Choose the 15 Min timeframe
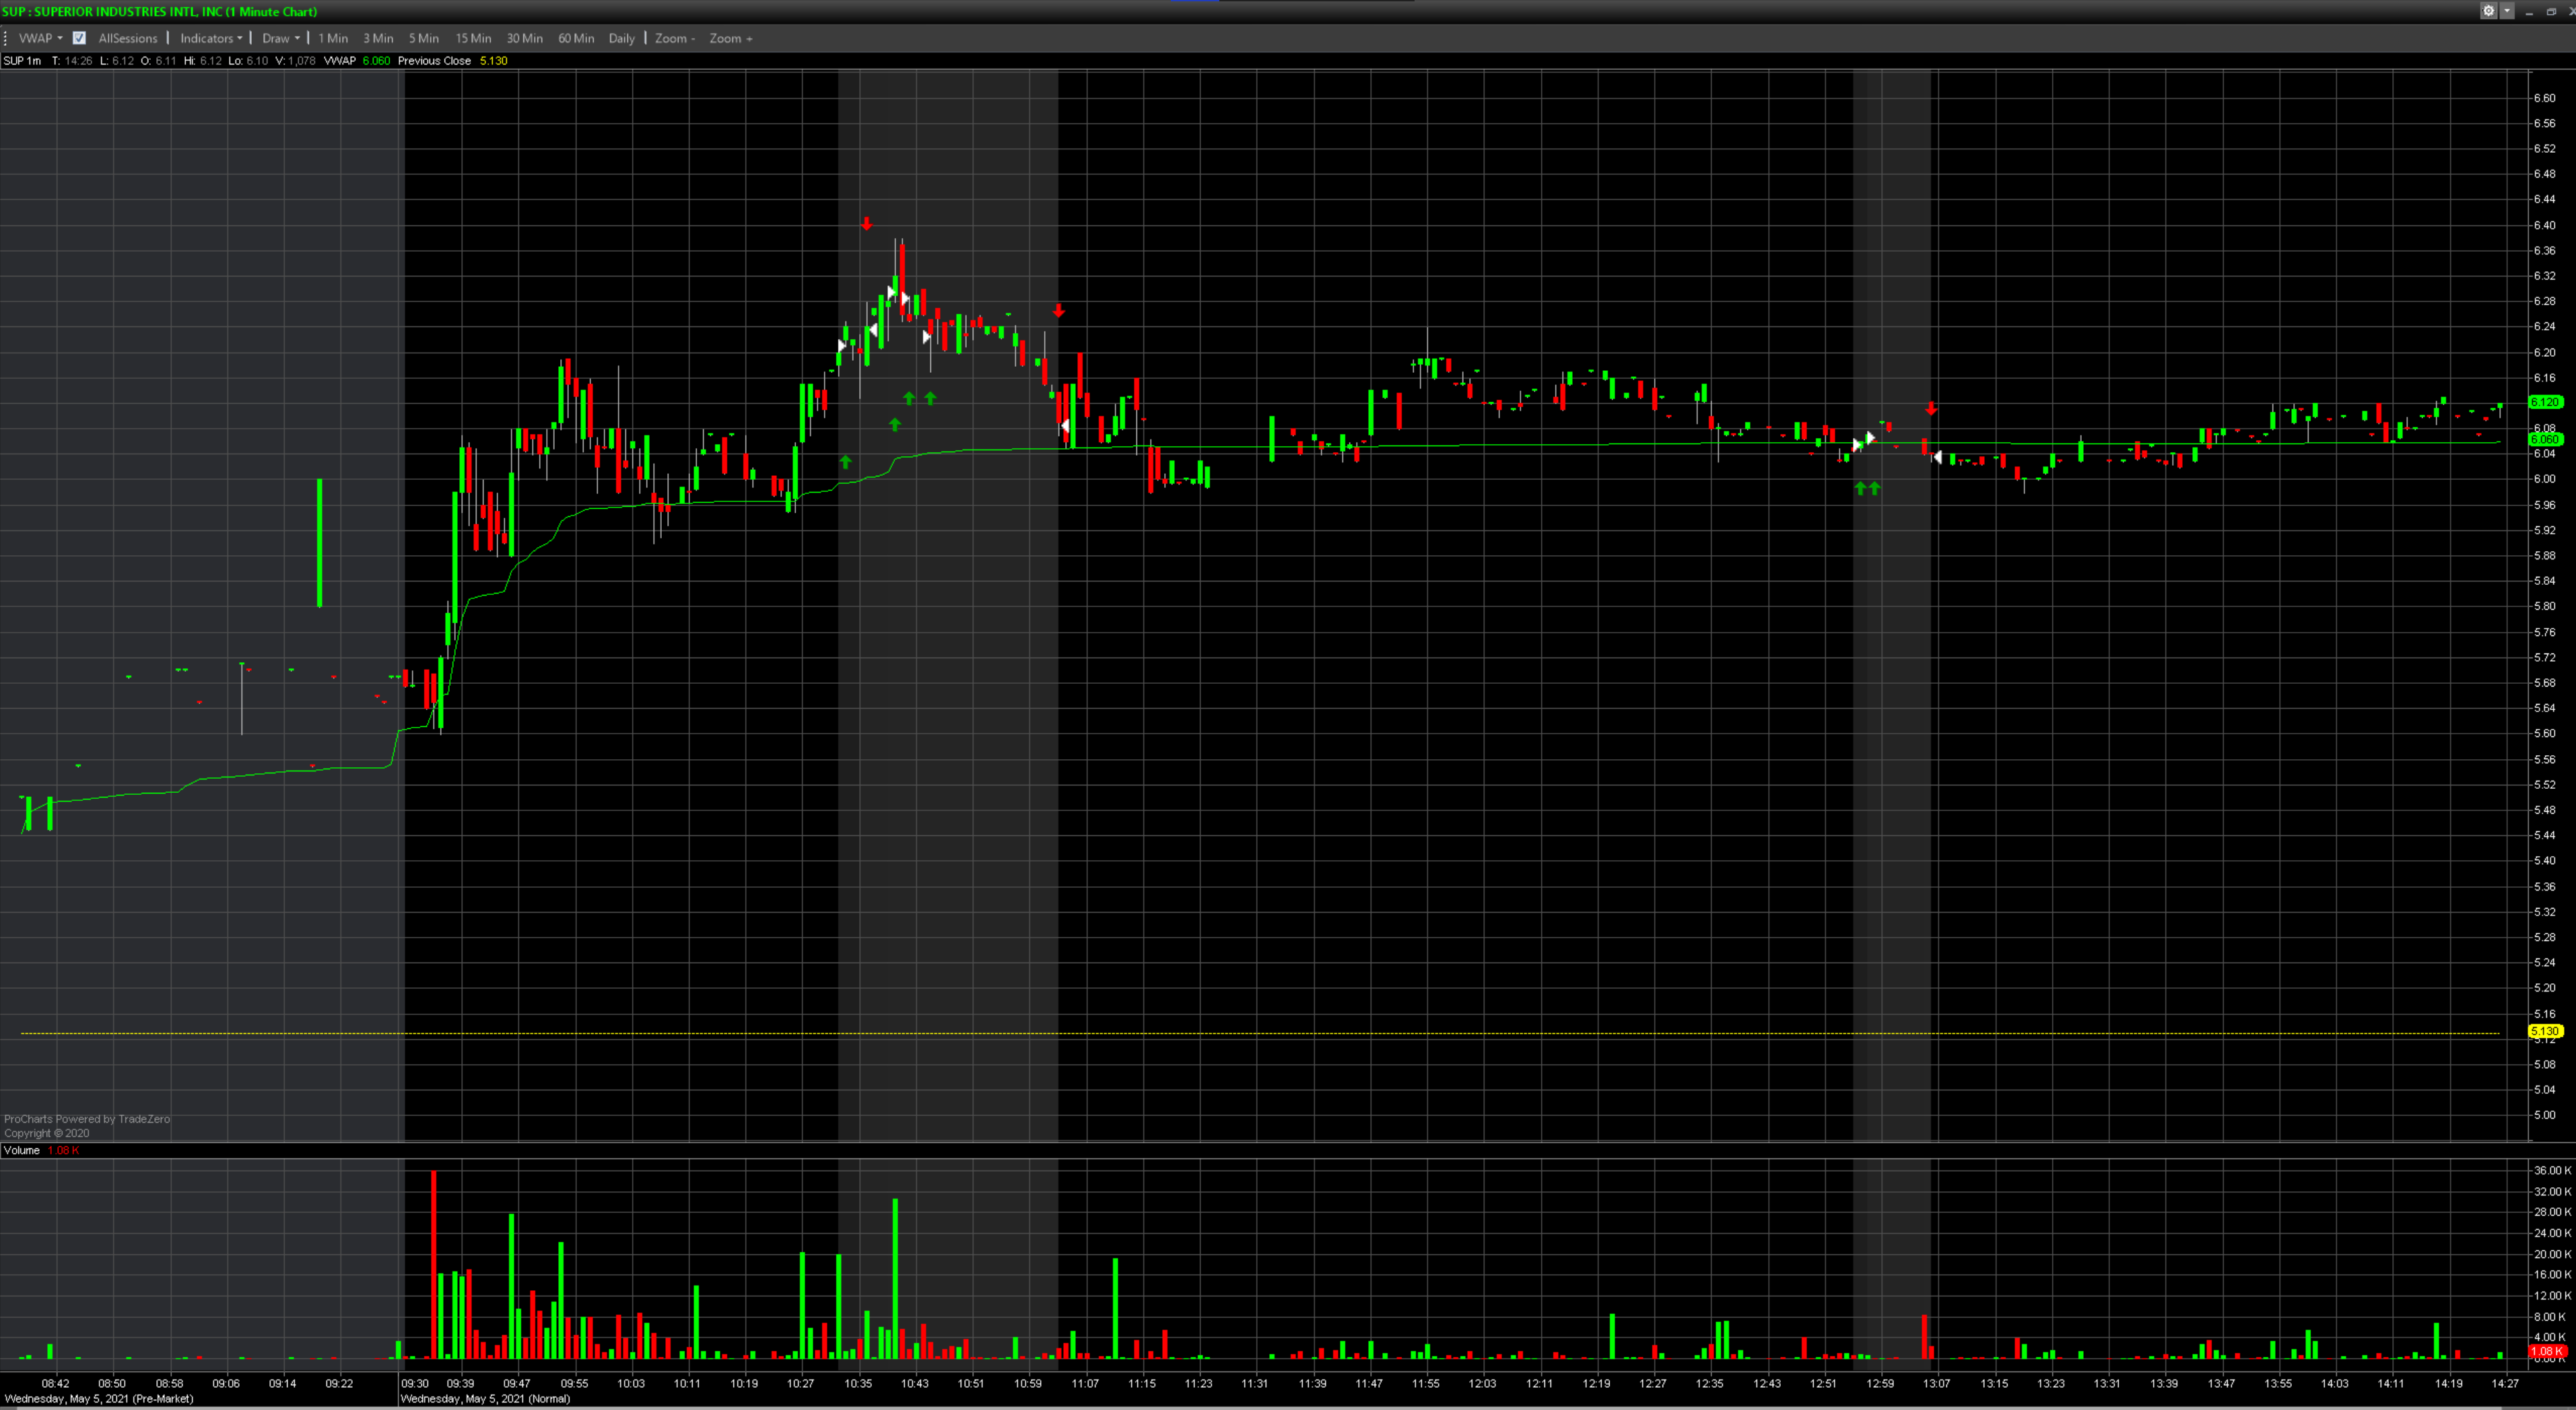The image size is (2576, 1410). [473, 38]
